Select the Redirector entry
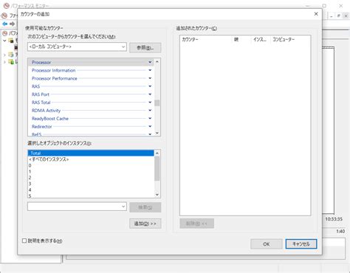 coord(91,126)
